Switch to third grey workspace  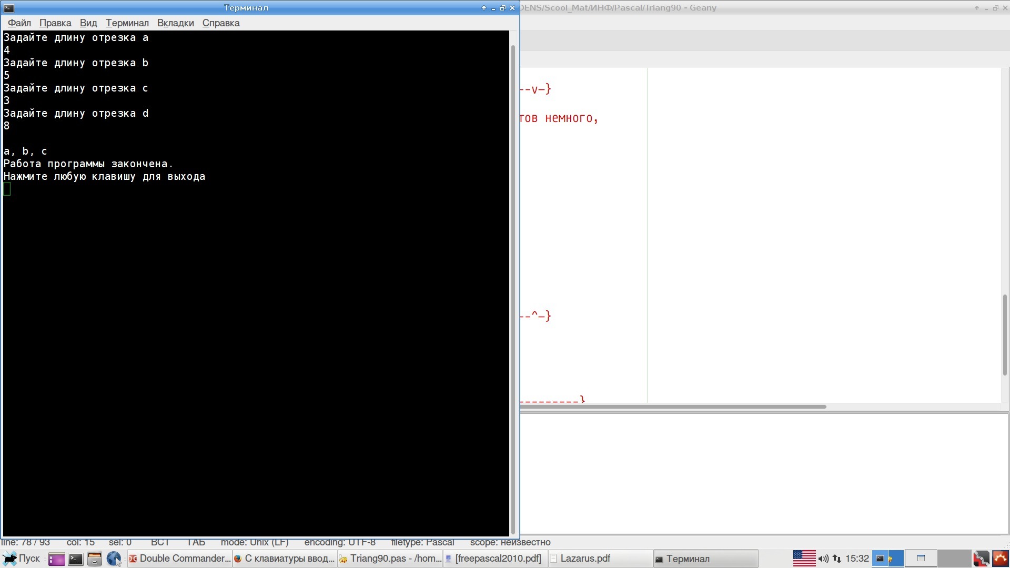click(x=954, y=559)
